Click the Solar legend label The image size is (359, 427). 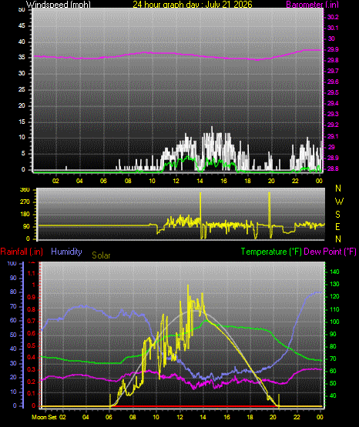click(x=101, y=255)
